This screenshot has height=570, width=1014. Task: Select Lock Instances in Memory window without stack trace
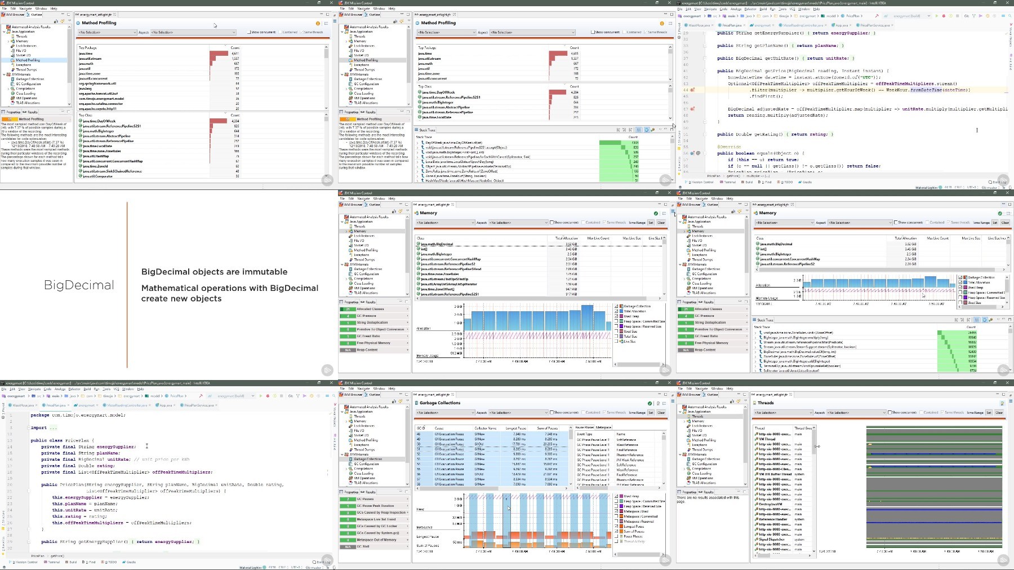[x=361, y=236]
